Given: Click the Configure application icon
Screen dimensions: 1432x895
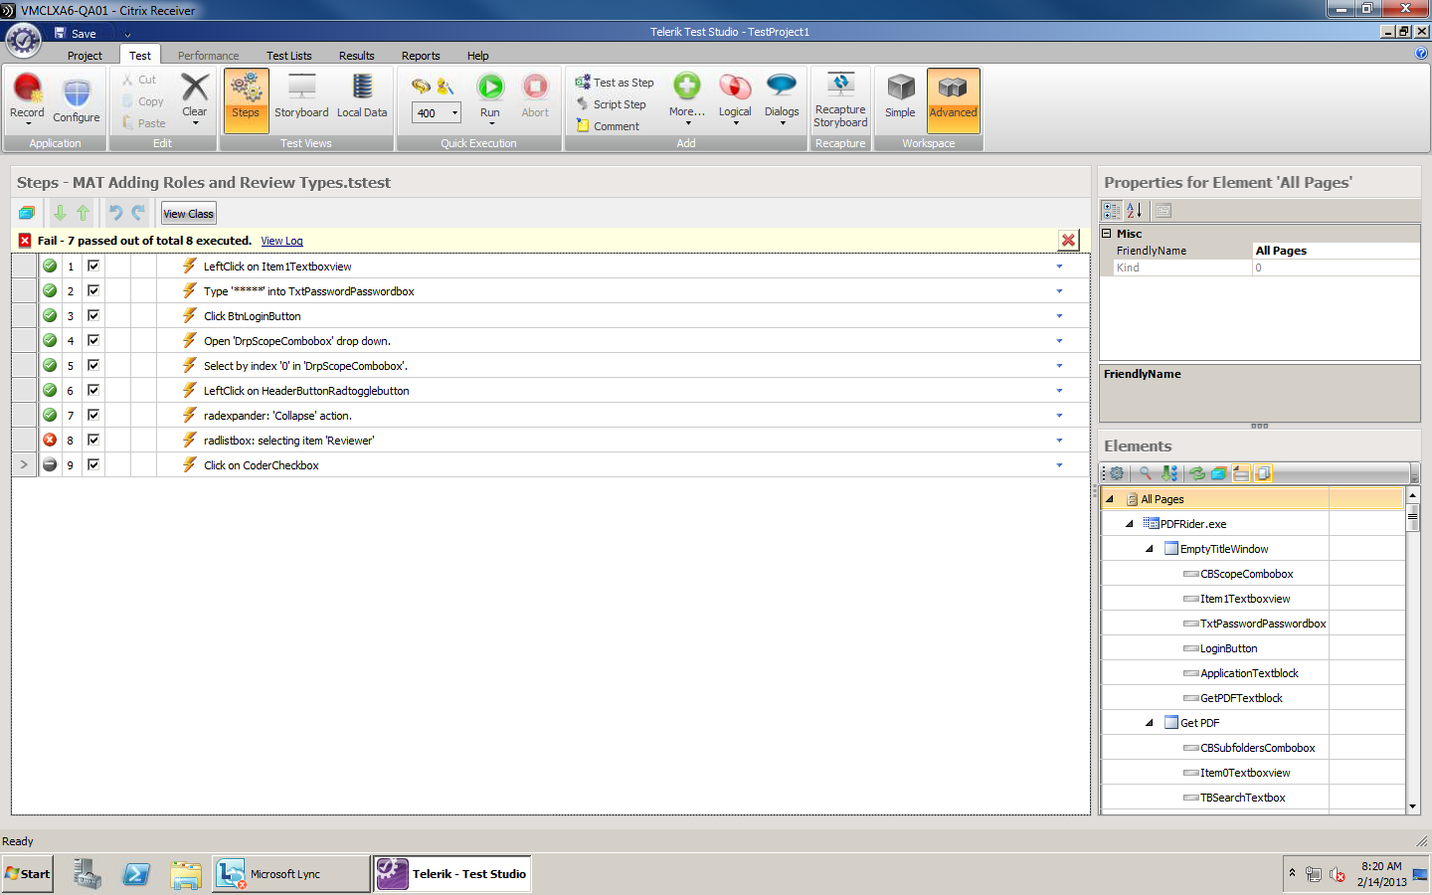Looking at the screenshot, I should [77, 99].
